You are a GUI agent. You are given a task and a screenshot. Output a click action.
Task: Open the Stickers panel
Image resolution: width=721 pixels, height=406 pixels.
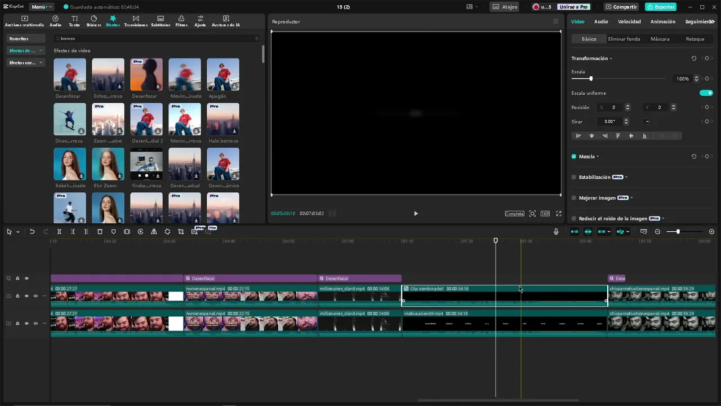tap(94, 21)
